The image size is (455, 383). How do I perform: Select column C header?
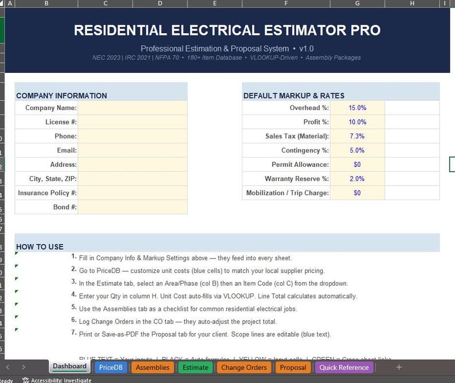(105, 3)
